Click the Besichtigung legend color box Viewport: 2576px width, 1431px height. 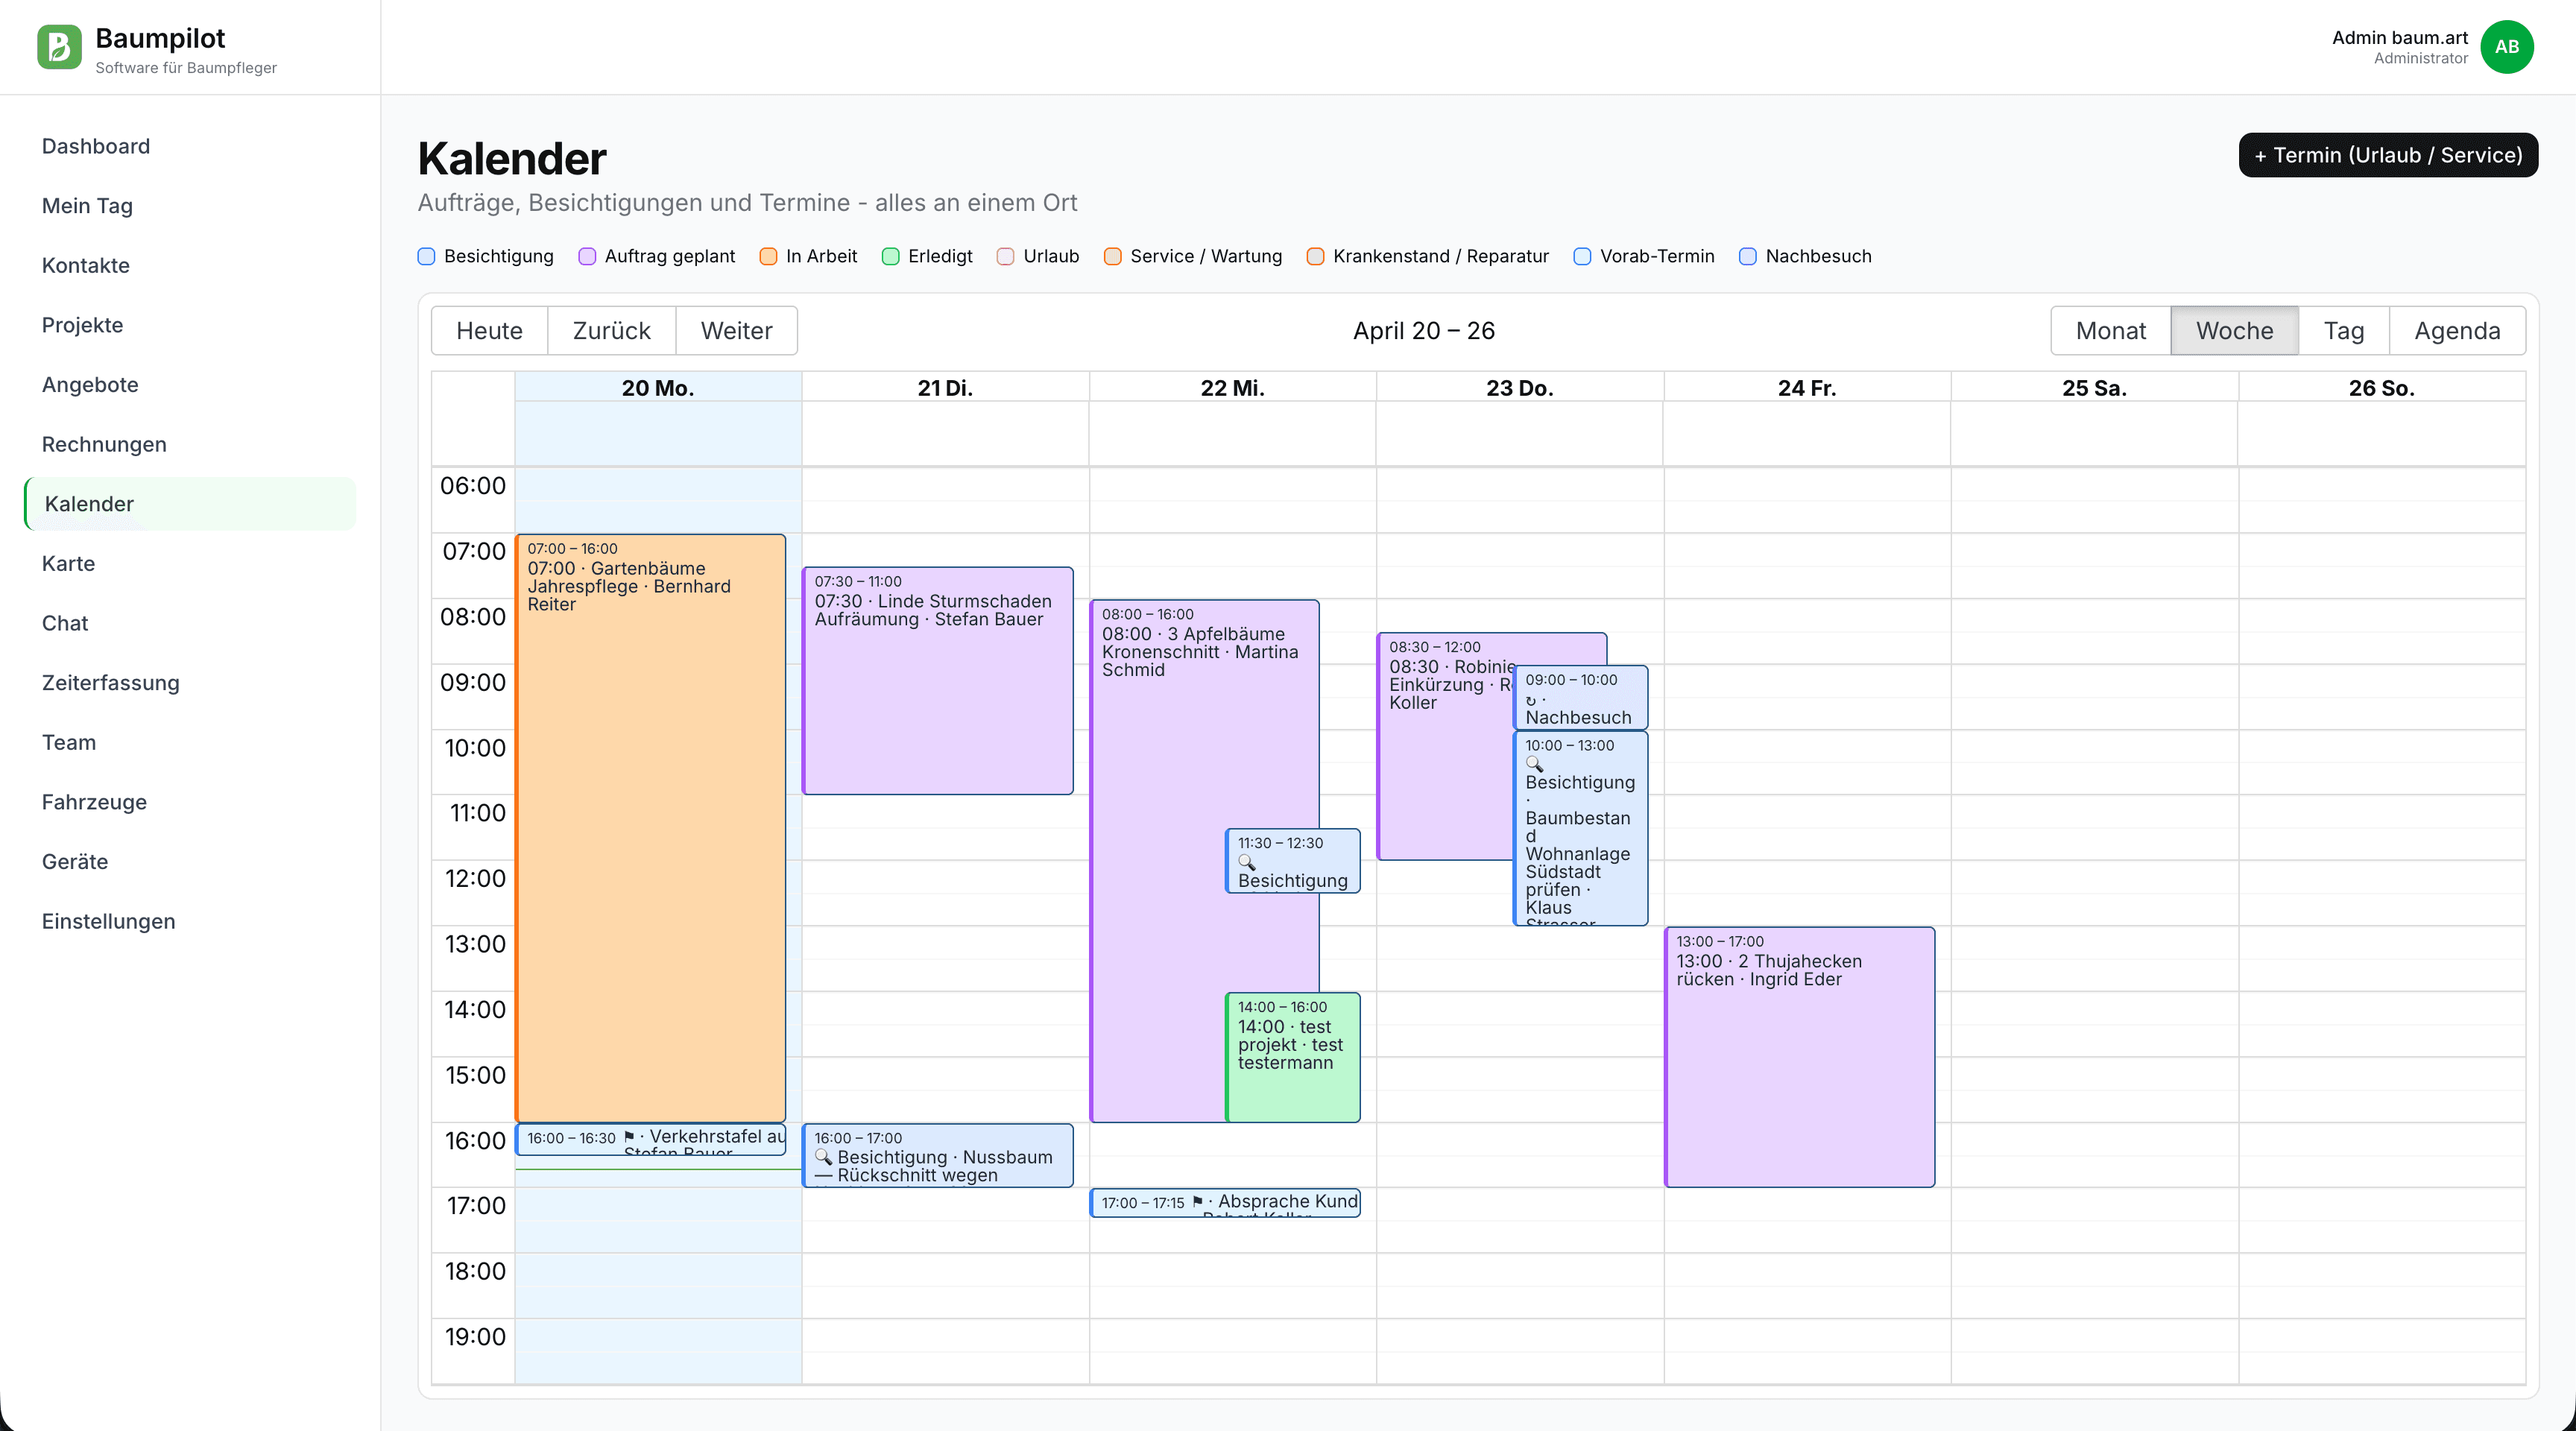(426, 256)
